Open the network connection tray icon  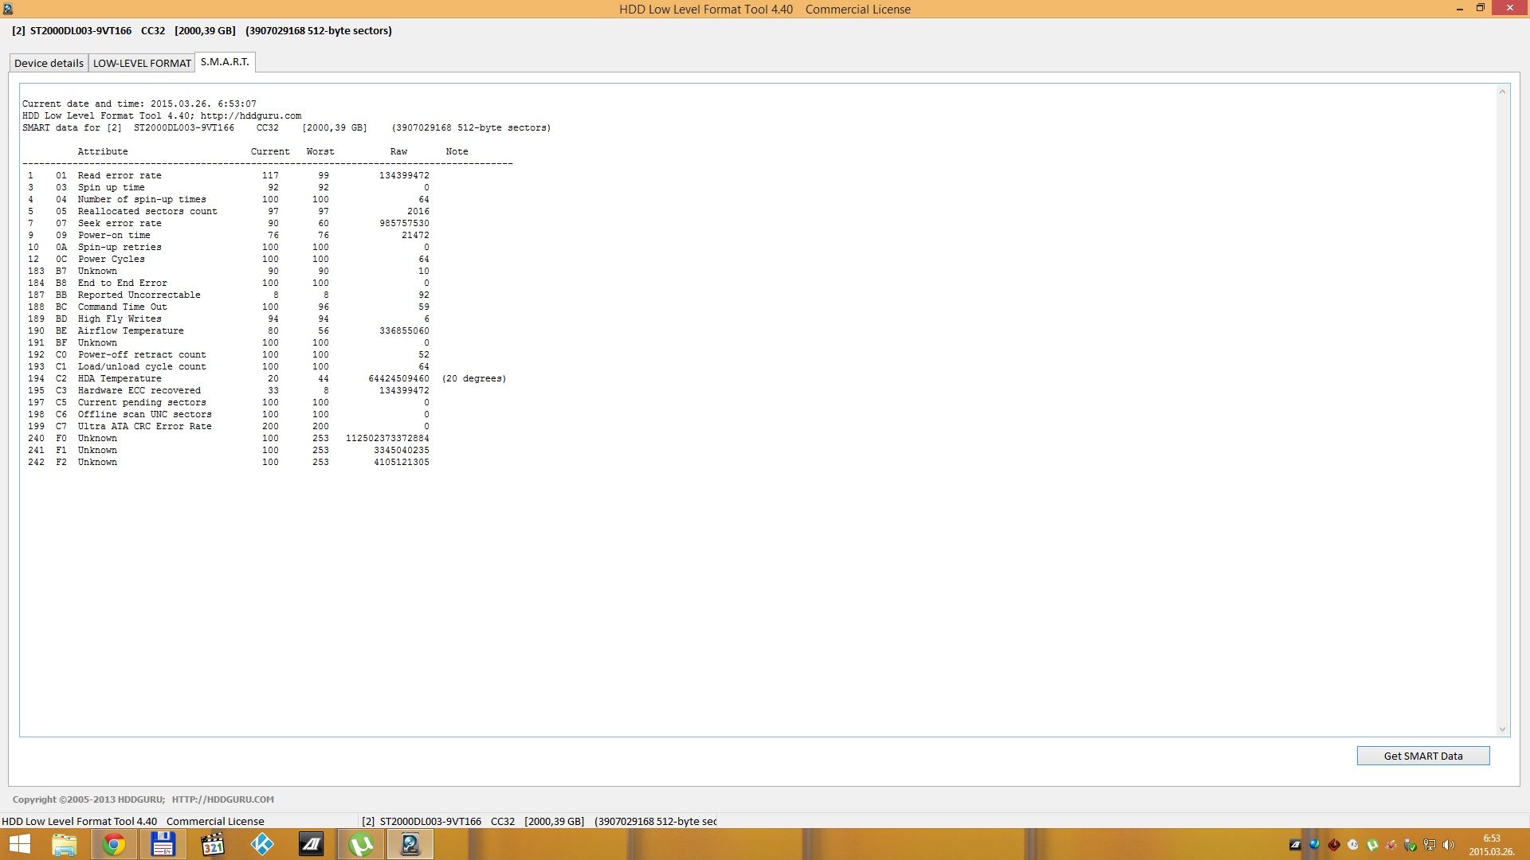1430,845
